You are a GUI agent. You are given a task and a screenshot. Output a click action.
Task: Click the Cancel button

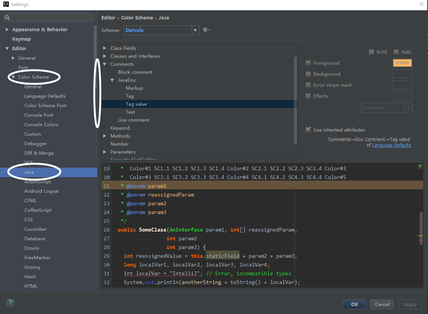click(x=382, y=304)
